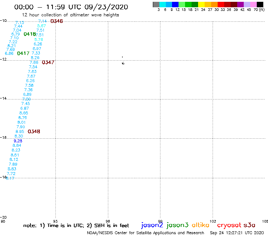Click the wave height value 8.23
Image resolution: width=268 pixels, height=236 pixels.
point(16,150)
